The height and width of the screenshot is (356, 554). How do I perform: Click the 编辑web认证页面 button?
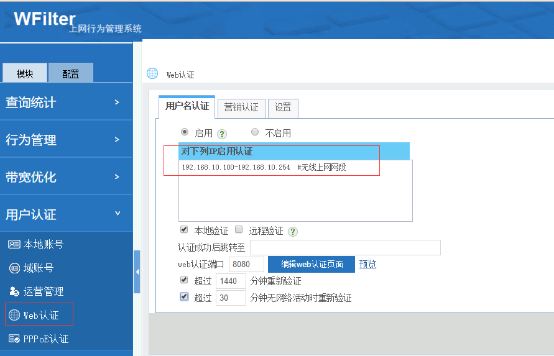[x=312, y=264]
